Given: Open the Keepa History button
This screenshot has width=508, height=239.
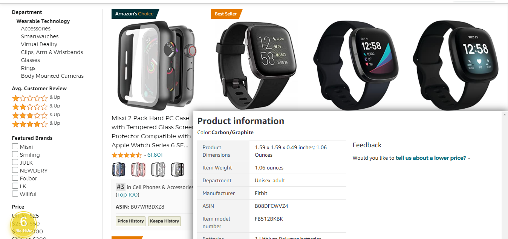Looking at the screenshot, I should pos(164,221).
